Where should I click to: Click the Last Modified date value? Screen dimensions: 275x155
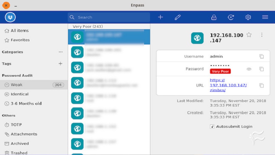point(238,103)
